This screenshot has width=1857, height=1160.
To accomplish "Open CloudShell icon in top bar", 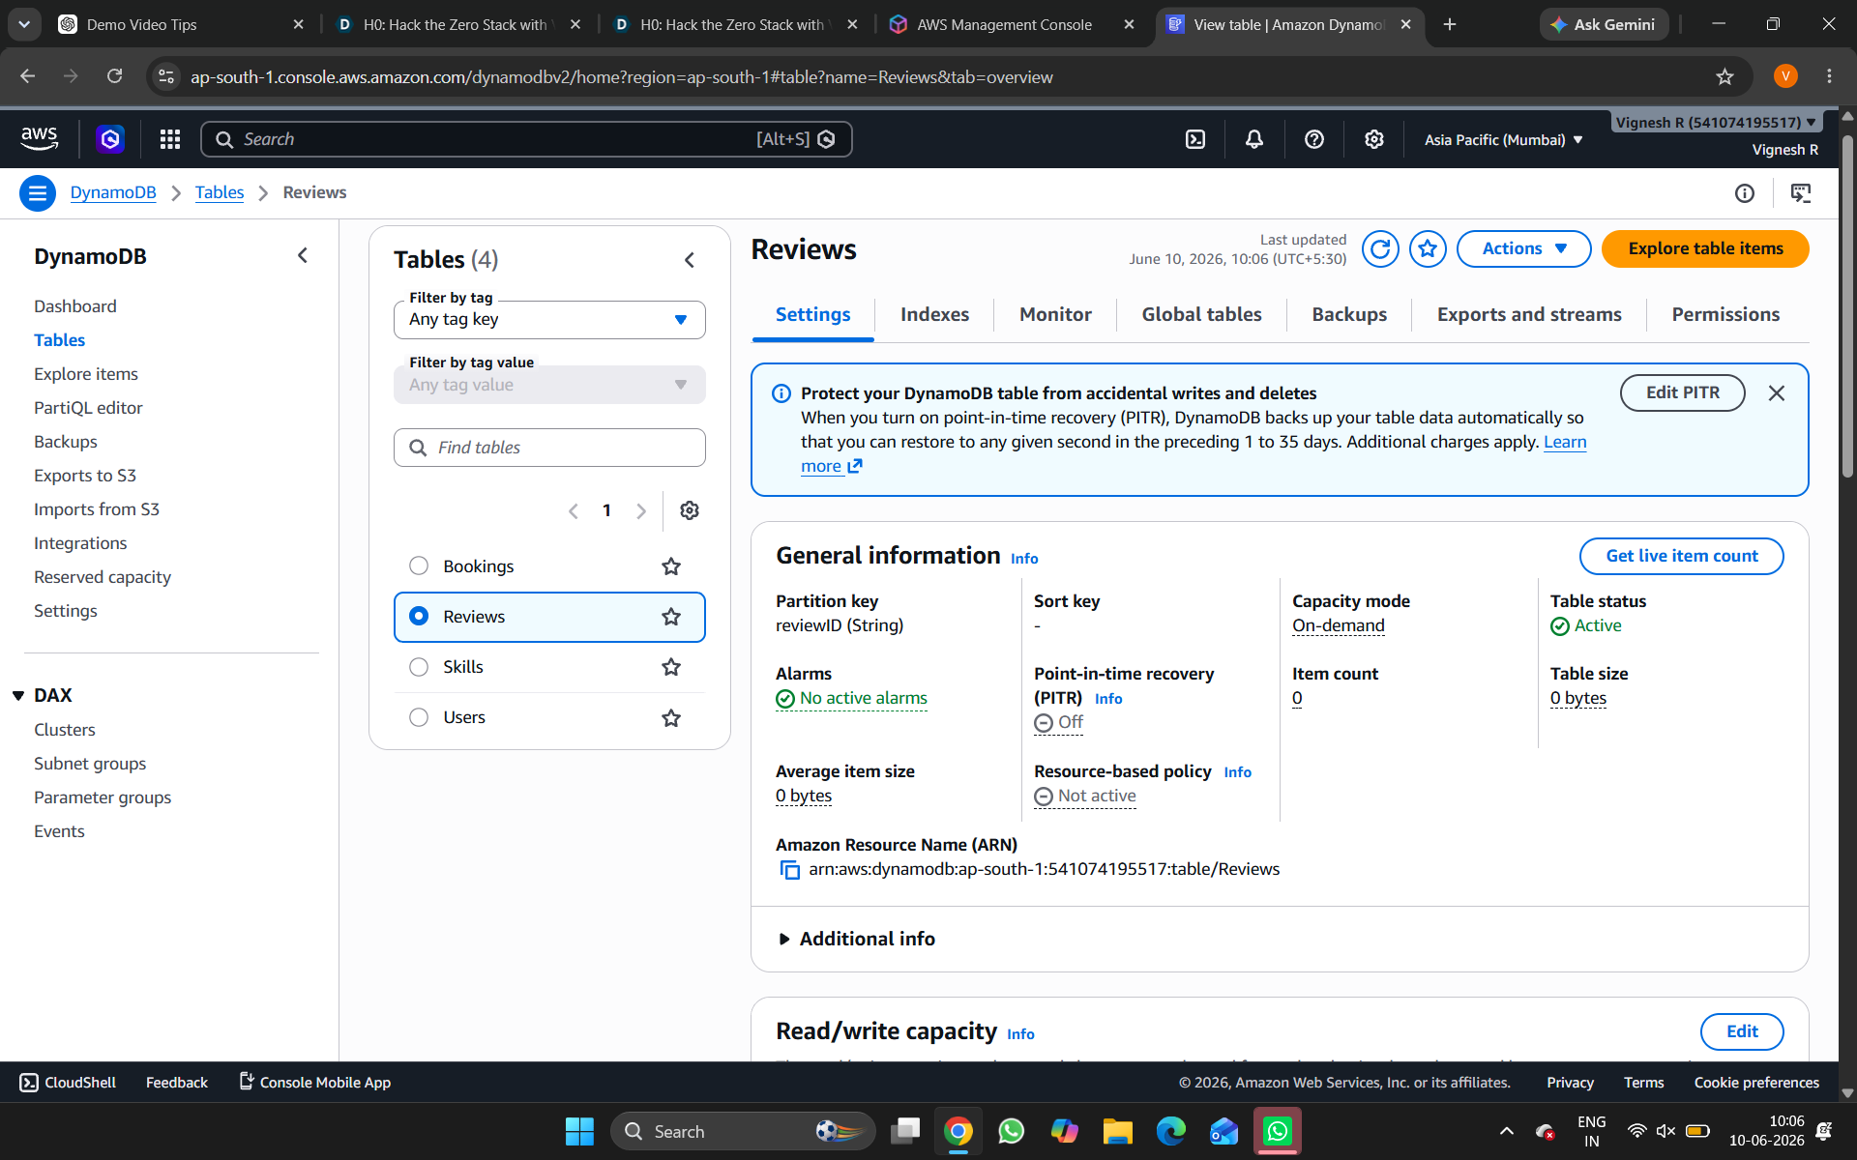I will click(1195, 139).
